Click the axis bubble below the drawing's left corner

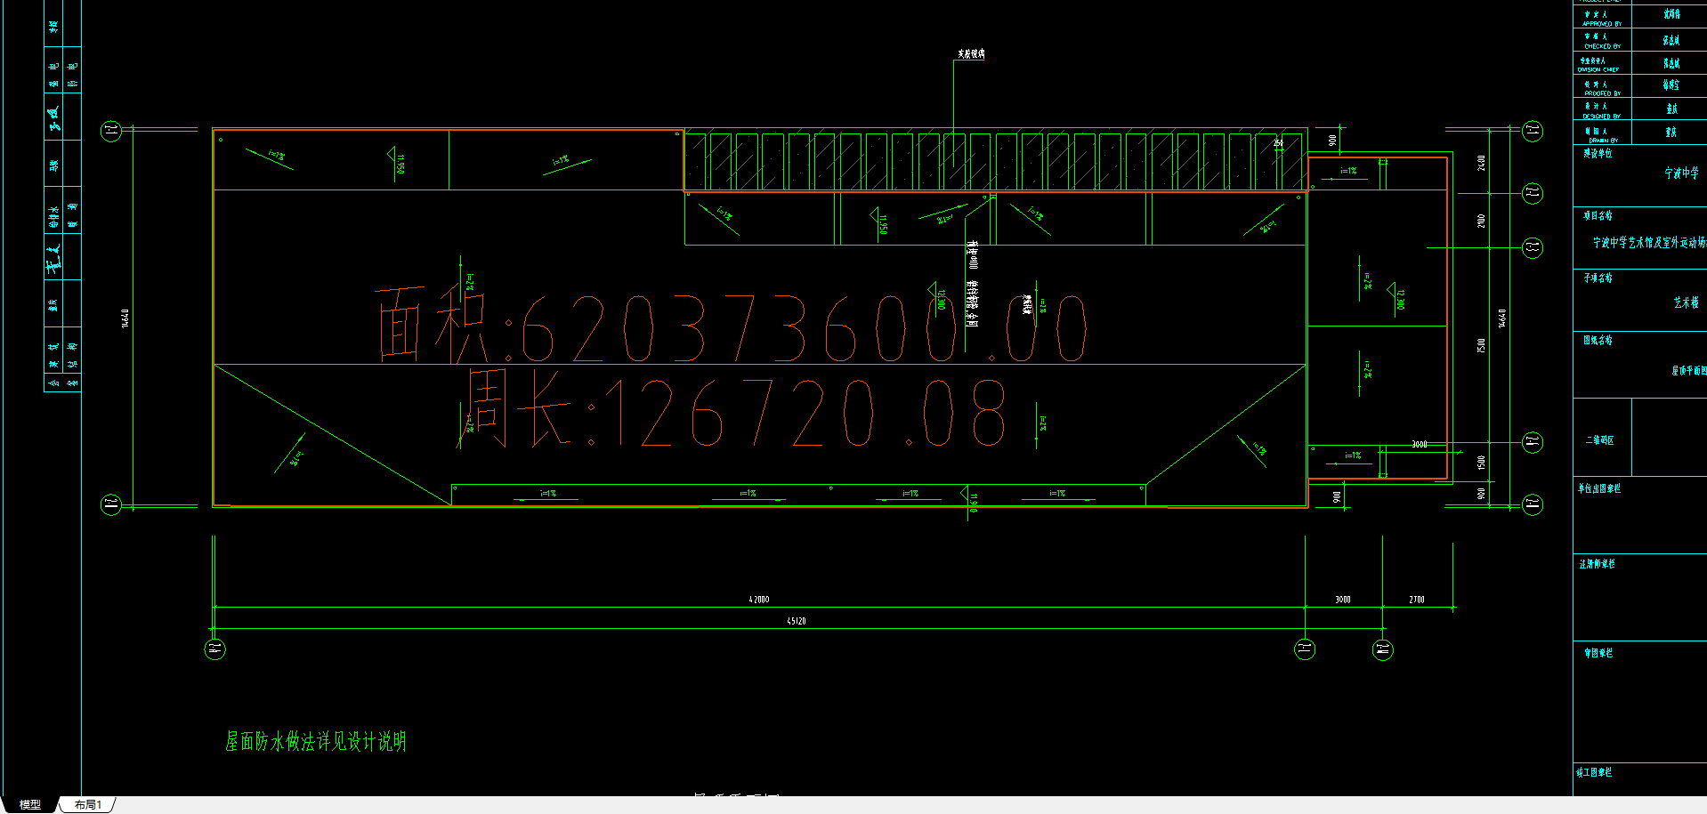click(x=215, y=649)
